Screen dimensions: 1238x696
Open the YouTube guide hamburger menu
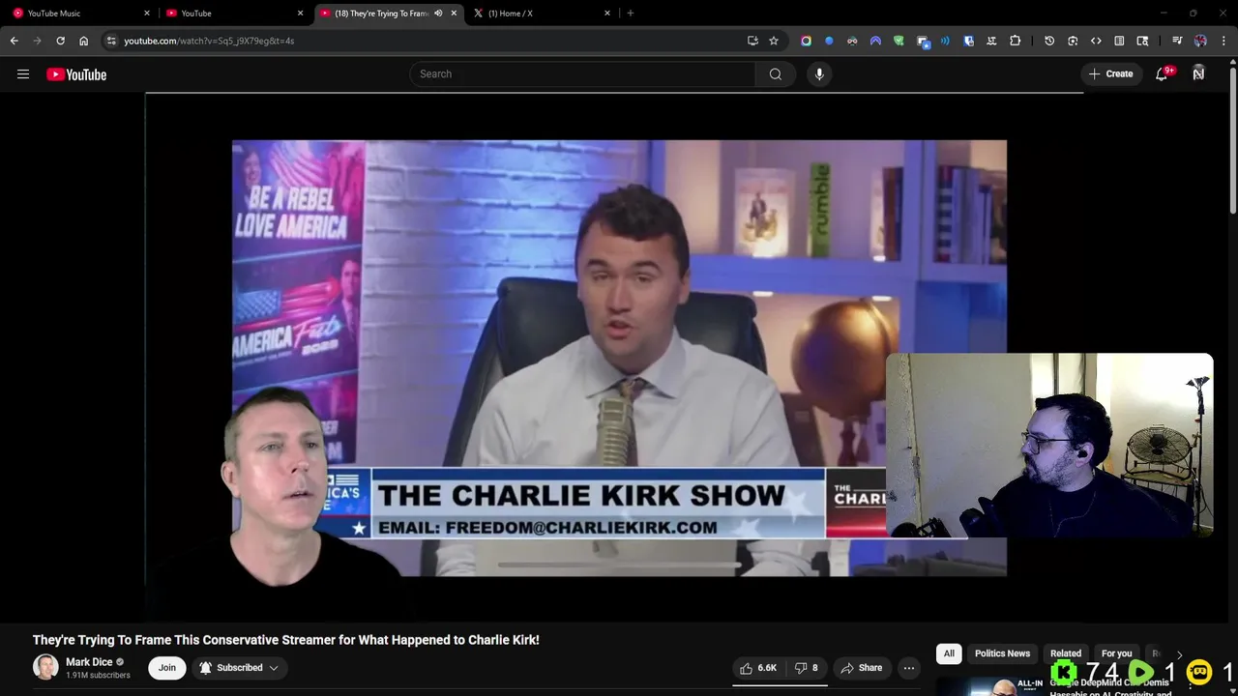click(x=23, y=74)
